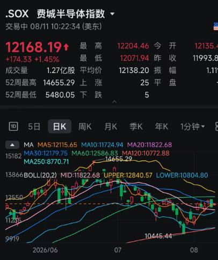Viewport: 218px width, 260px height.
Task: Click the 10445.44 low price marker
Action: pyautogui.click(x=158, y=236)
